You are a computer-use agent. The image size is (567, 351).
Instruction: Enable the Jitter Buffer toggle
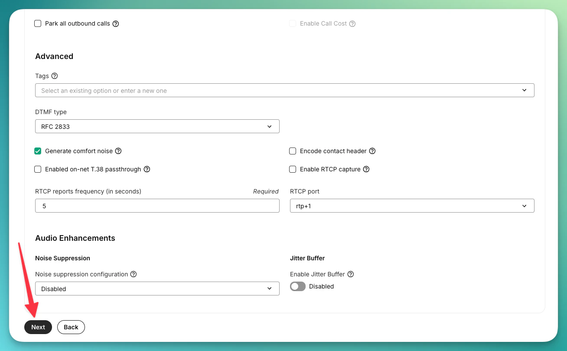[x=297, y=286]
